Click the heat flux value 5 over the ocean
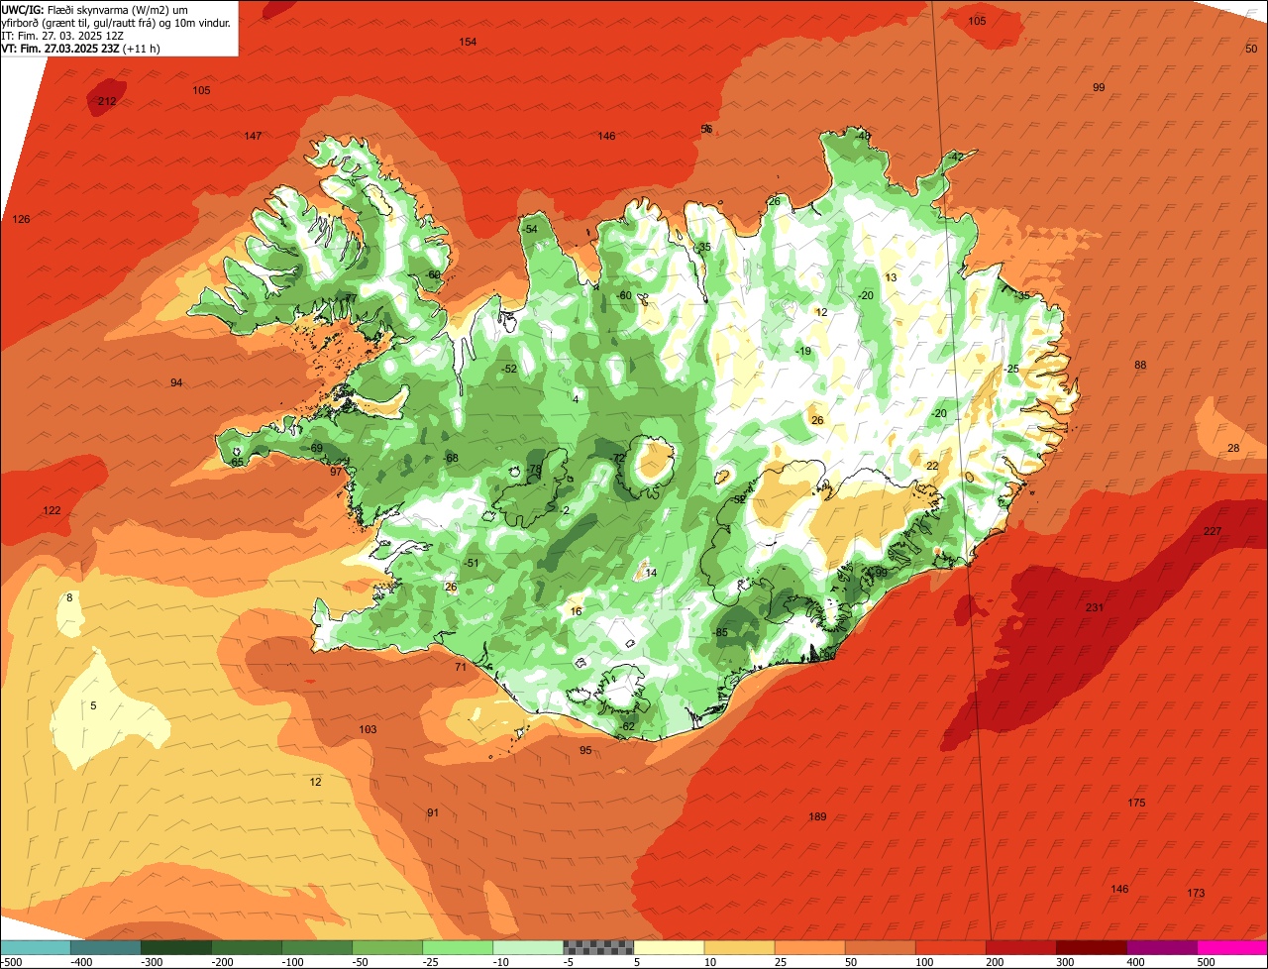 (x=93, y=705)
